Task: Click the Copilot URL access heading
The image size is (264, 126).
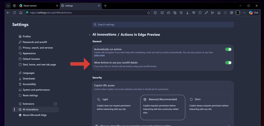Action: (x=104, y=85)
